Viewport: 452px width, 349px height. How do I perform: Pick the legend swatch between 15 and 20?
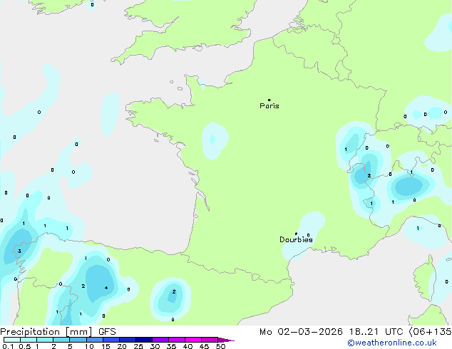point(111,340)
